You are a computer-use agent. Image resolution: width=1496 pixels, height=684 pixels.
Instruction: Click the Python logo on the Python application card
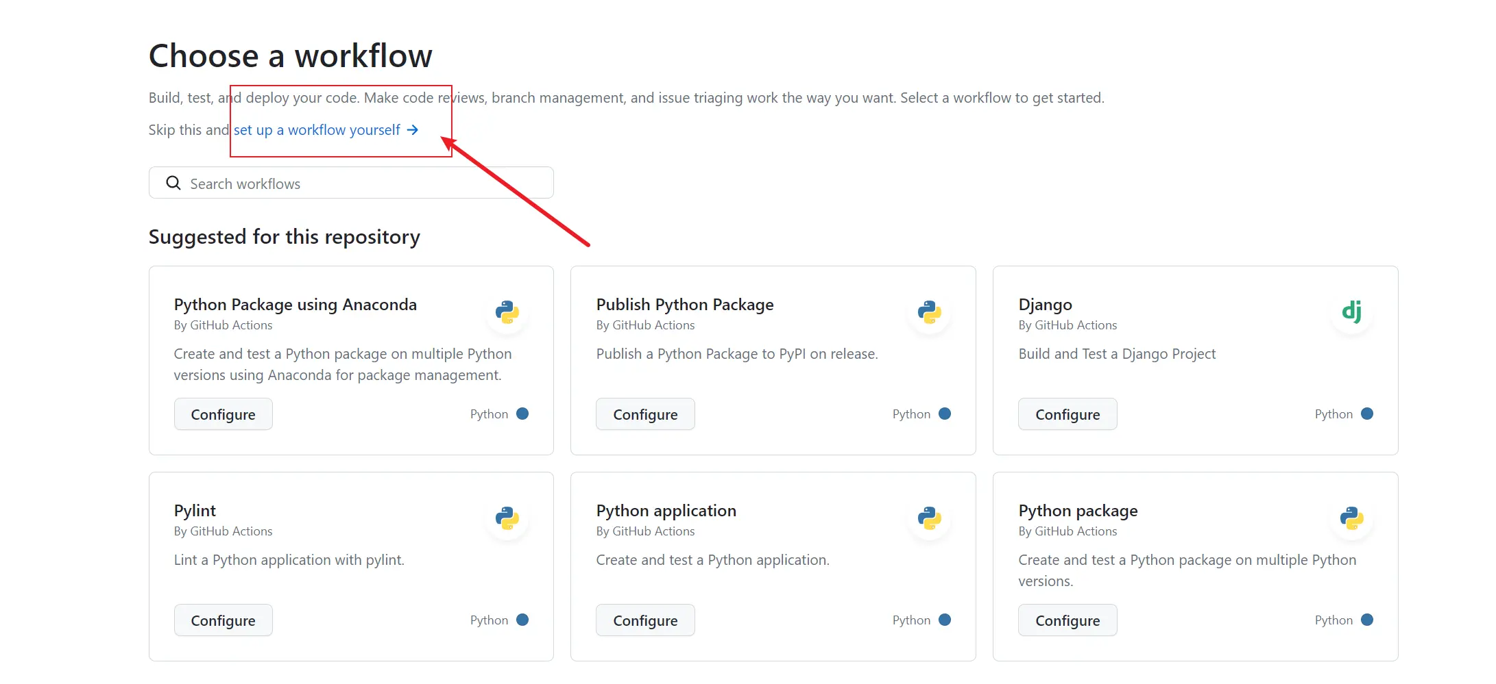coord(930,518)
